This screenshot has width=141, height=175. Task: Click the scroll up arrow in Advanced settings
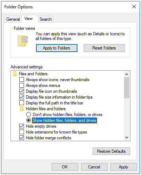pos(127,74)
